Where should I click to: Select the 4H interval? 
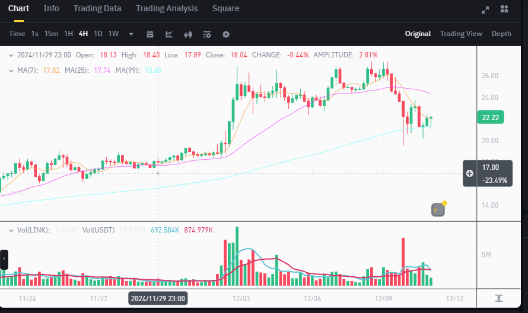coord(83,34)
